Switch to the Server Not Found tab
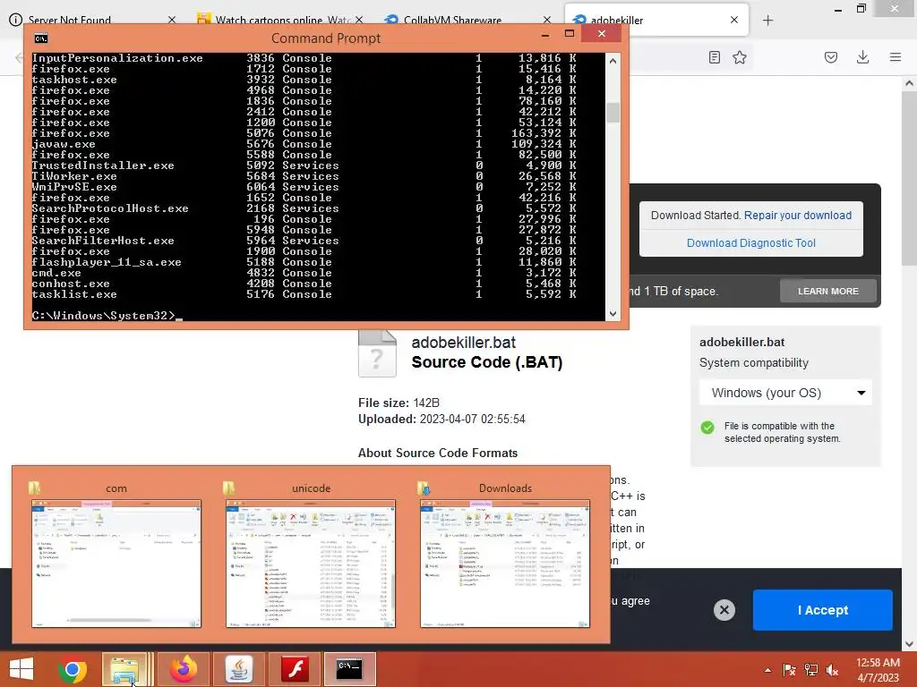This screenshot has width=917, height=687. point(70,20)
